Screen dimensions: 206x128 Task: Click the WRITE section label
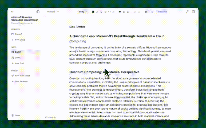point(14,47)
